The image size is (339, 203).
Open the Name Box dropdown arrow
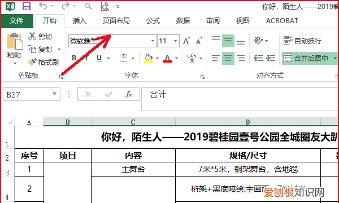(x=54, y=94)
